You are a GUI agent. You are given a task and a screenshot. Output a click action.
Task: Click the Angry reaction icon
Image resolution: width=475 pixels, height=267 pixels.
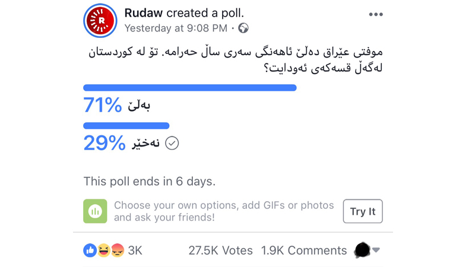coord(116,250)
